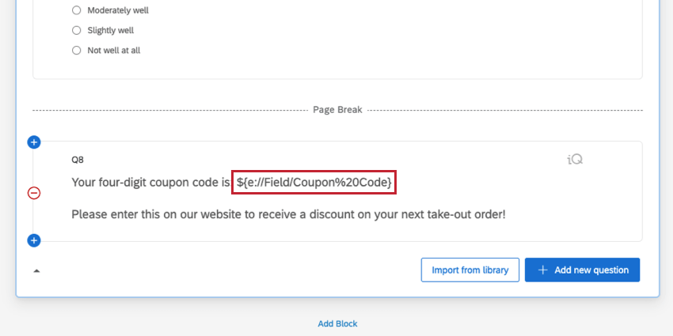Click plus symbol inside Add new question button
This screenshot has width=673, height=336.
(542, 270)
